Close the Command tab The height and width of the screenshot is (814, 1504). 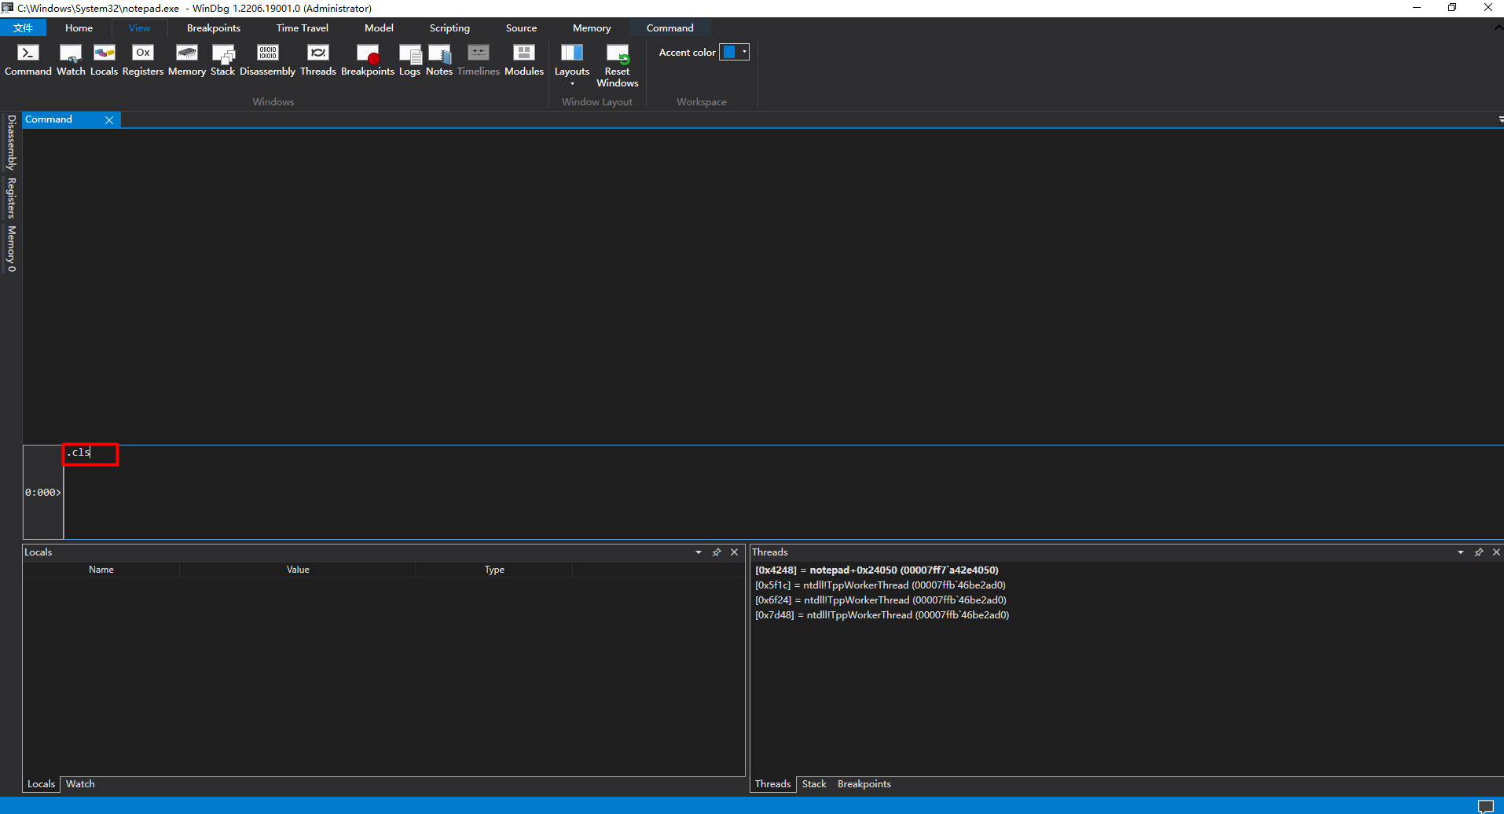109,120
